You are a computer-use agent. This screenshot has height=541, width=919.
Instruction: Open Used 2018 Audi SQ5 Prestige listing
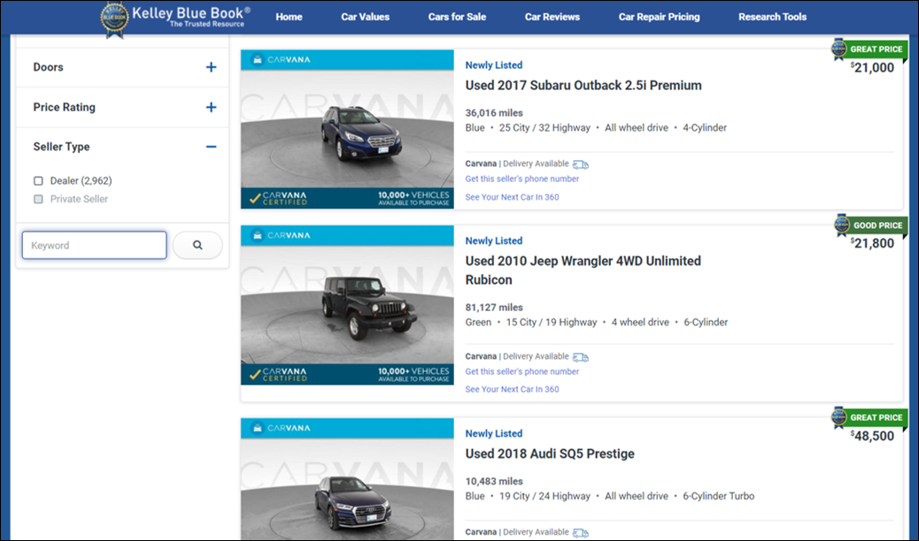pos(550,453)
